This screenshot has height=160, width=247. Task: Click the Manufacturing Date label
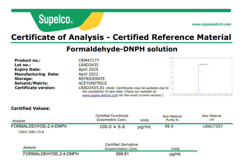[x=37, y=74]
